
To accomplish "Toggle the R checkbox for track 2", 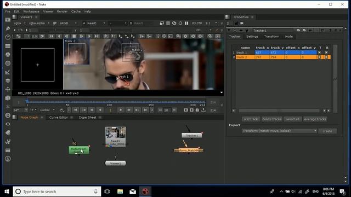I will pyautogui.click(x=326, y=57).
